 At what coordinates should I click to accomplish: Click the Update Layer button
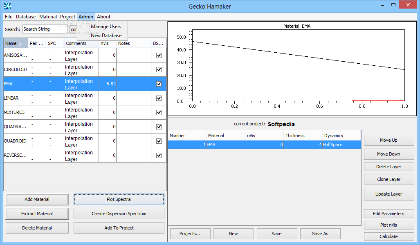pyautogui.click(x=389, y=194)
